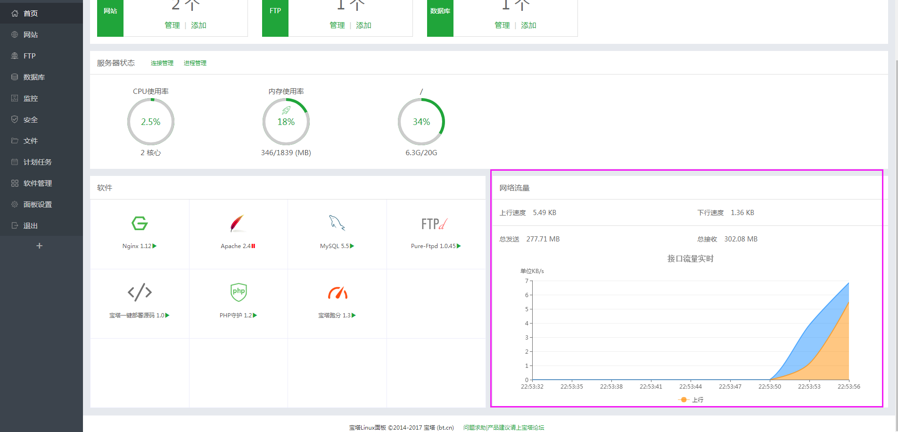This screenshot has width=898, height=432.
Task: Click the 文件 folder icon in sidebar
Action: click(15, 141)
